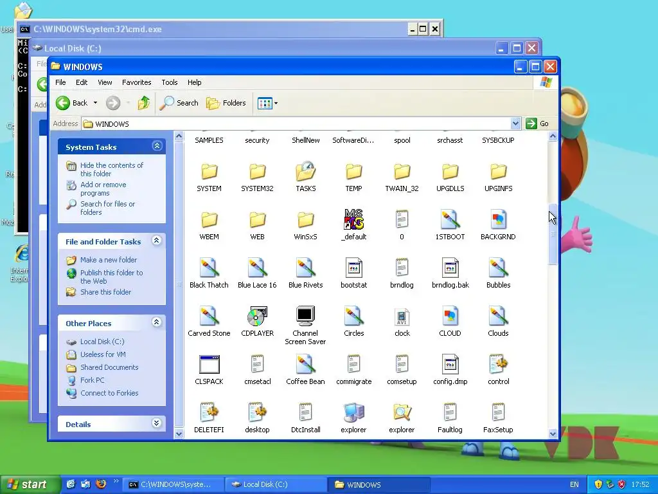Click the Back arrow button
The height and width of the screenshot is (494, 658).
point(72,103)
